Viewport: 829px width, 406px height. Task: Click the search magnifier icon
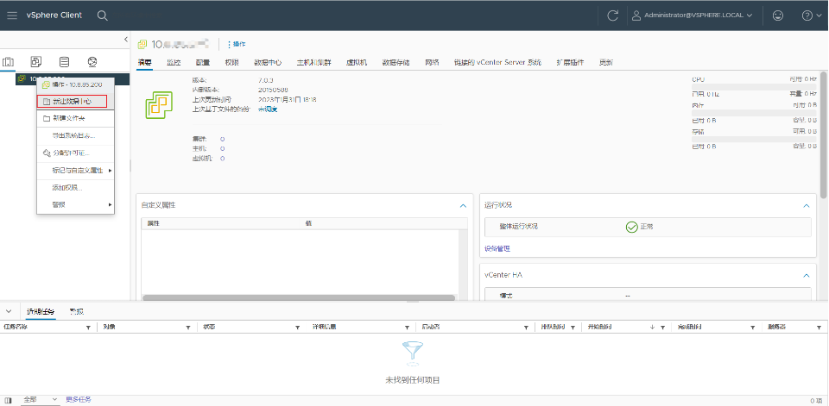point(103,16)
